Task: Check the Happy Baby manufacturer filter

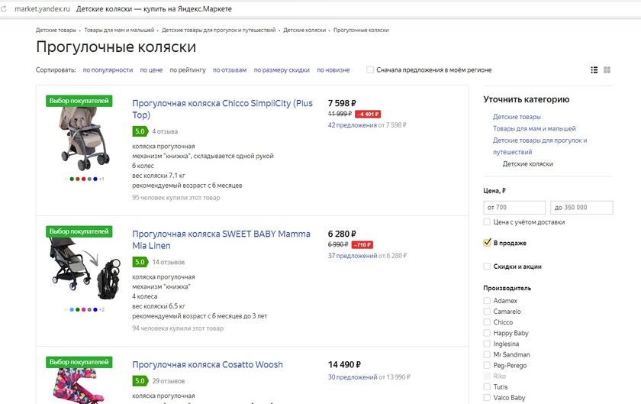Action: click(487, 333)
